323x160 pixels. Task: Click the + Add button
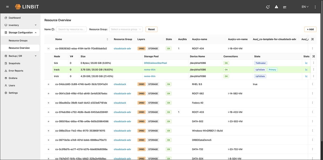point(310,29)
